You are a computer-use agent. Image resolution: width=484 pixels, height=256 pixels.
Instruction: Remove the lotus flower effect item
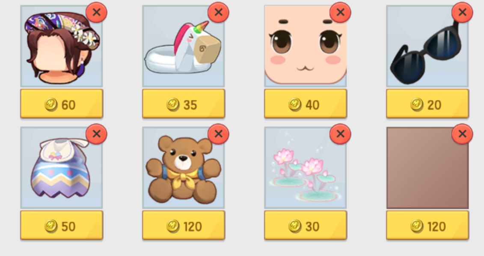pos(340,134)
